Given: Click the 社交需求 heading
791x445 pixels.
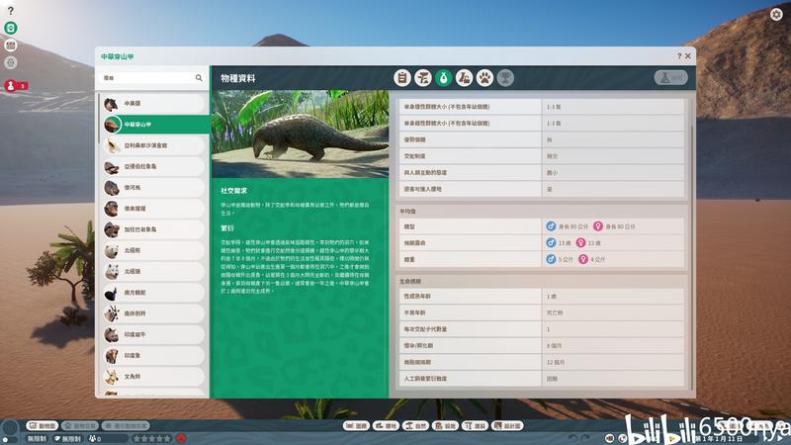Looking at the screenshot, I should [x=233, y=191].
